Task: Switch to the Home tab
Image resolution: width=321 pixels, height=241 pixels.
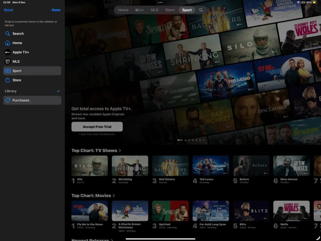Action: coord(123,10)
